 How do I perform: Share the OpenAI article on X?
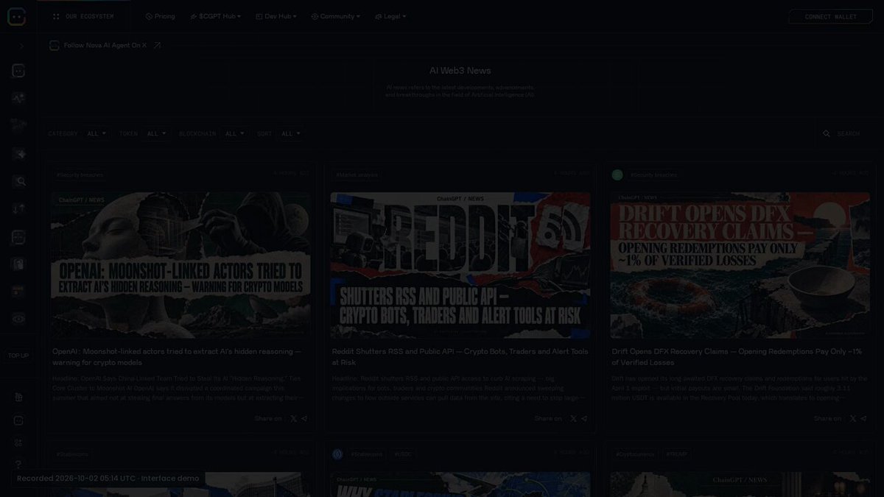294,418
